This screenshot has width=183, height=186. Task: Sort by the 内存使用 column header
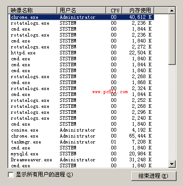[x=138, y=11]
